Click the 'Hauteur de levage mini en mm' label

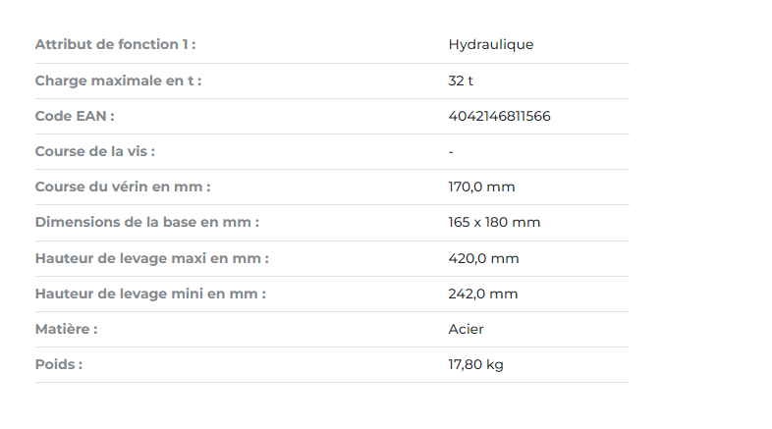150,294
